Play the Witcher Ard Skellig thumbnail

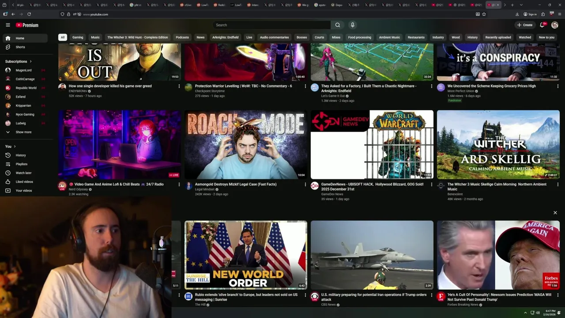(498, 144)
